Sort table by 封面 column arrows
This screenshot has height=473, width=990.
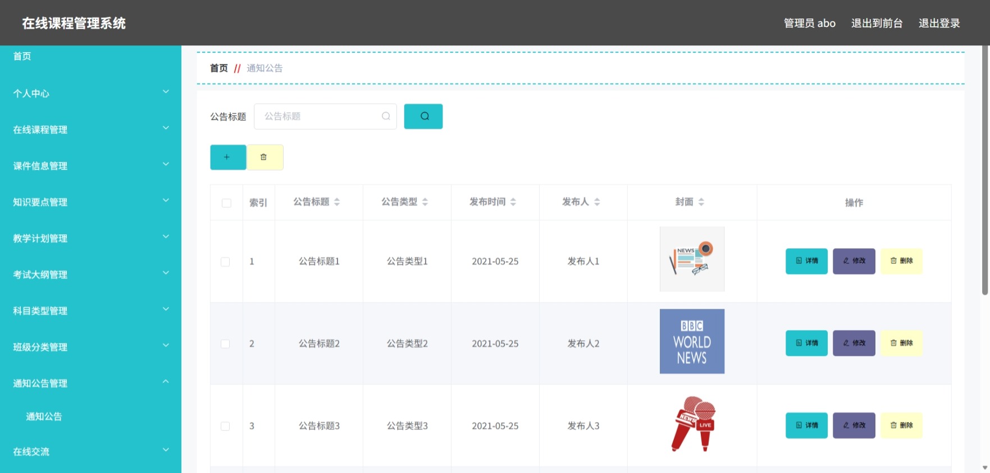[x=701, y=202]
